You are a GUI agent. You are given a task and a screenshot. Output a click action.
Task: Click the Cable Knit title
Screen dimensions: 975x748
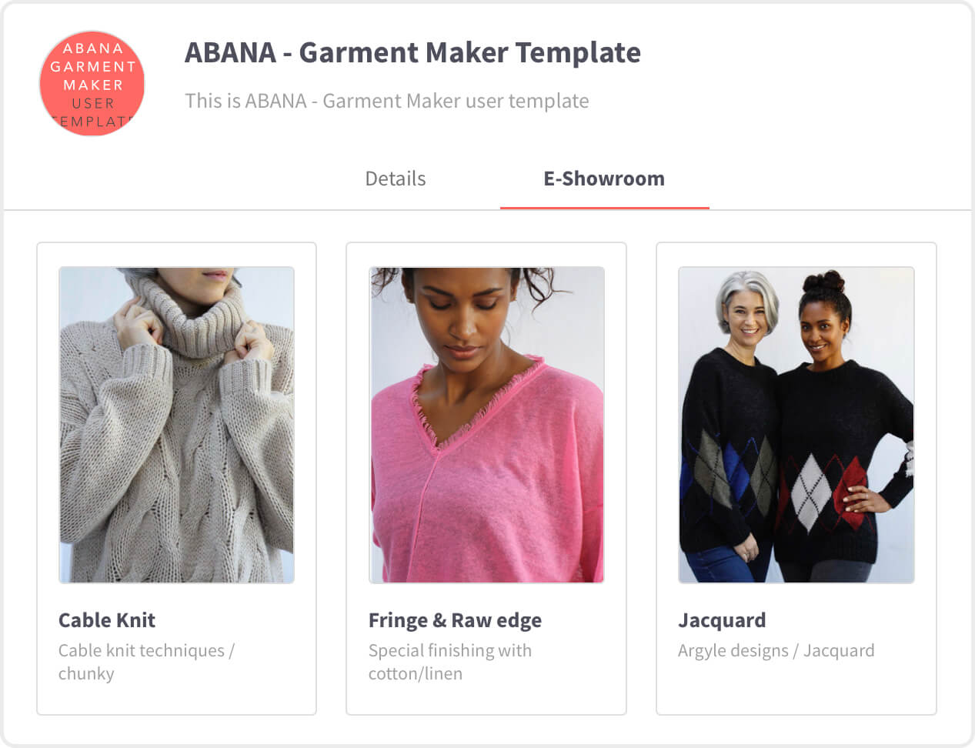click(x=107, y=620)
